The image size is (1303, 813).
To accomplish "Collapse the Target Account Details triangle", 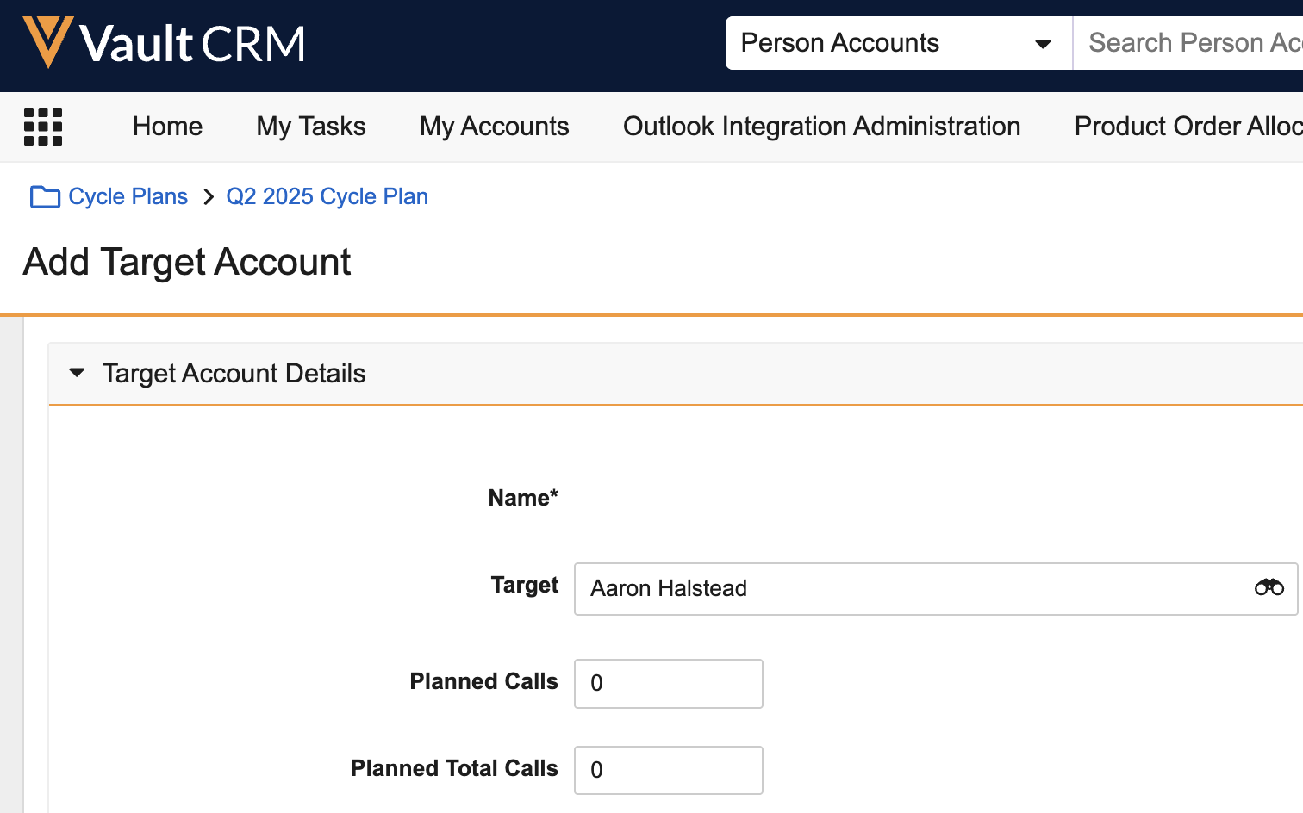I will click(x=77, y=373).
